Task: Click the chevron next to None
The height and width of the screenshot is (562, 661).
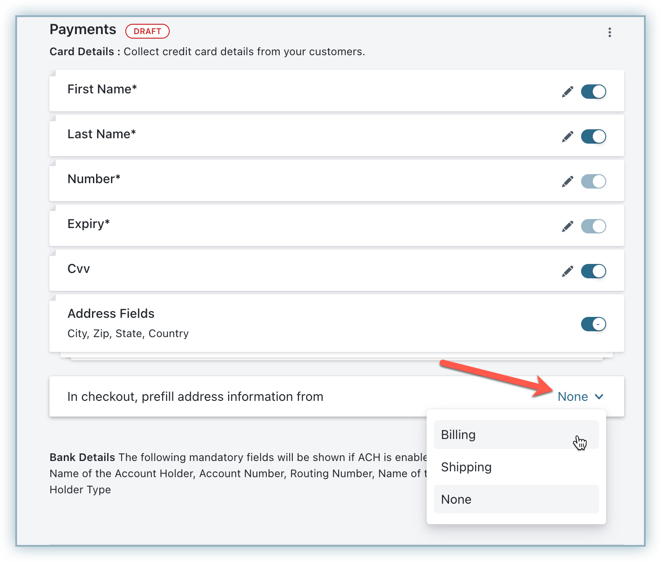Action: [x=599, y=397]
